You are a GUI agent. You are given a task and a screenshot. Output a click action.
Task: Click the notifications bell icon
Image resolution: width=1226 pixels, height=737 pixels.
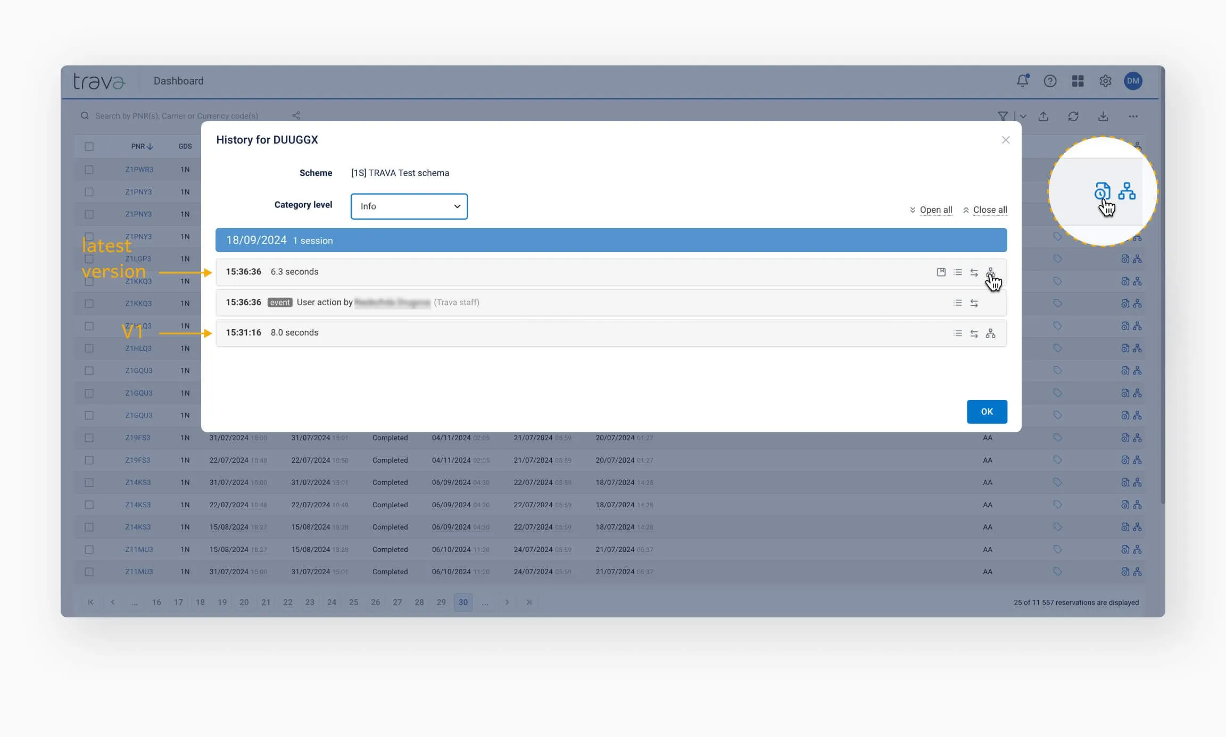coord(1022,81)
